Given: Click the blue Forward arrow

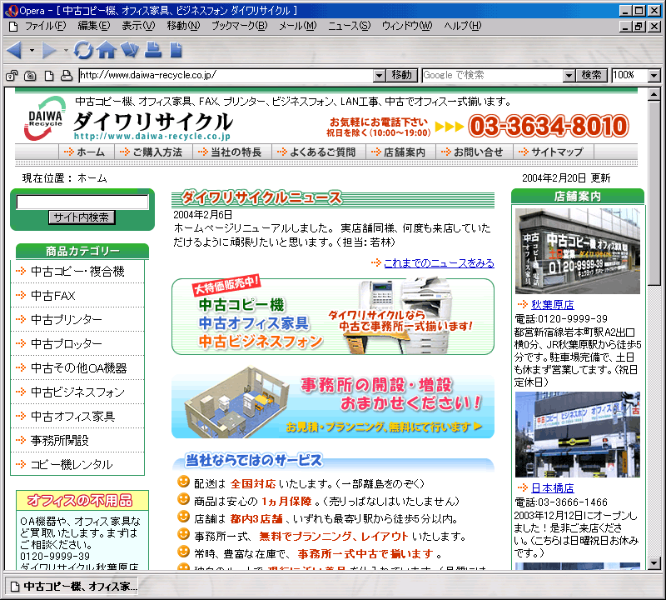Looking at the screenshot, I should click(x=49, y=50).
